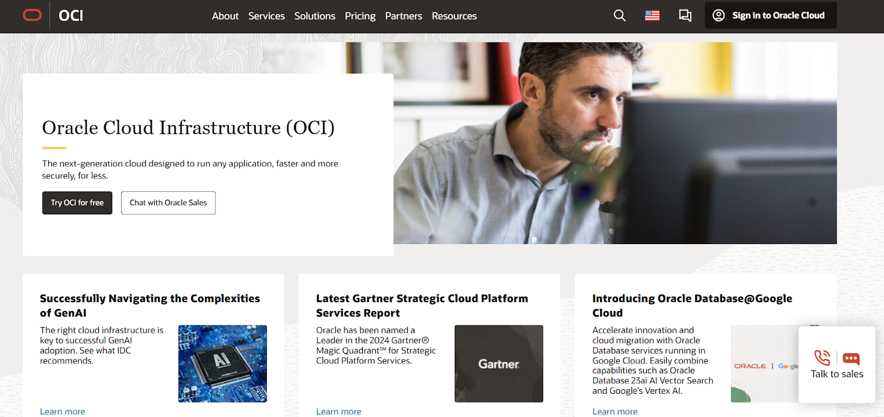Go to the Pricing menu item
This screenshot has height=417, width=884.
point(360,16)
